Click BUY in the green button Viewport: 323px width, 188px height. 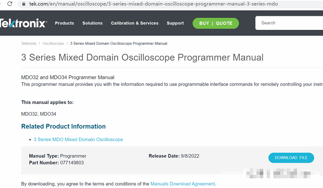coord(204,23)
